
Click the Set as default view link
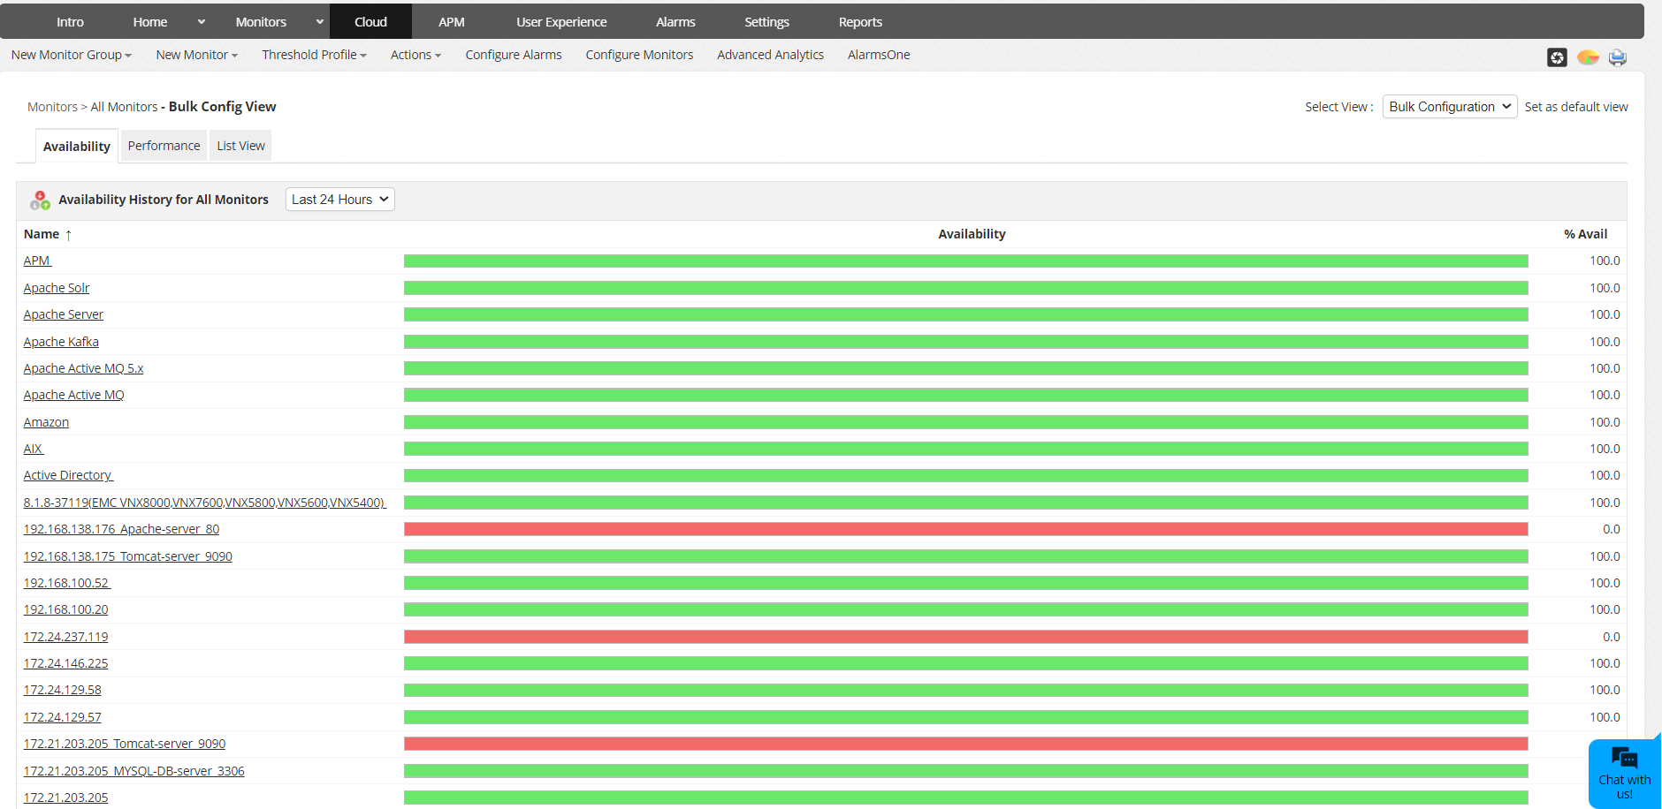point(1576,106)
